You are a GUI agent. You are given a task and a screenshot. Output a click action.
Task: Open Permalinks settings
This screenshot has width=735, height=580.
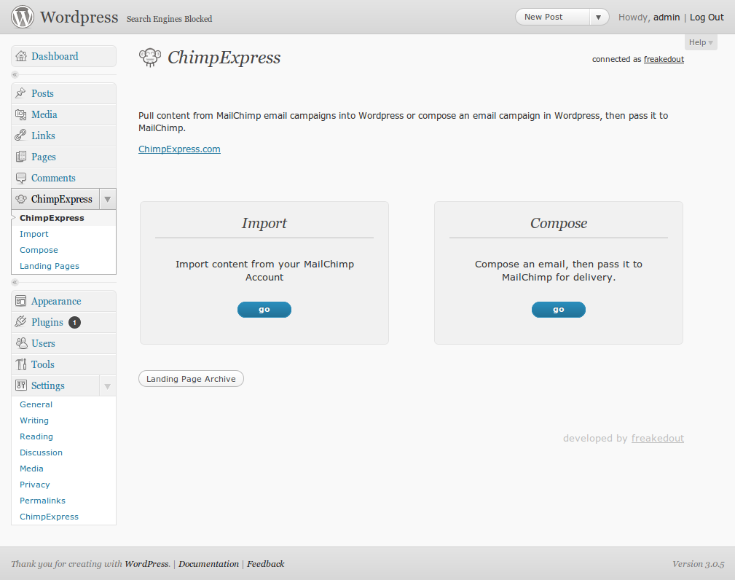pos(43,501)
